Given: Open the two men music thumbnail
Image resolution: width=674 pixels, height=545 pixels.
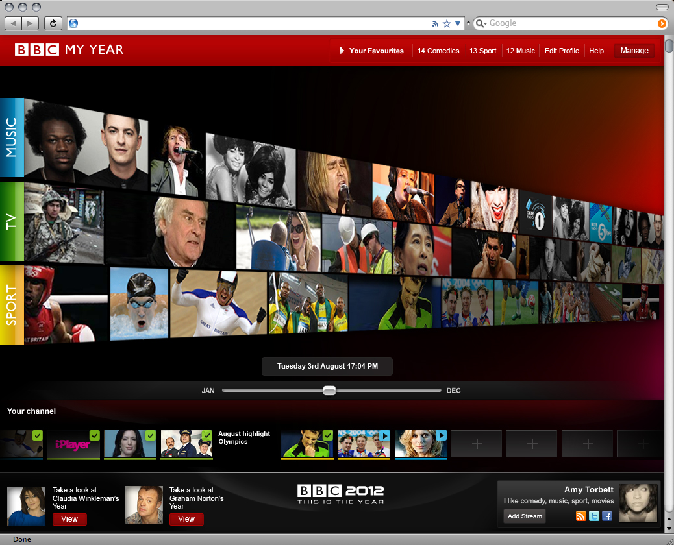Looking at the screenshot, I should click(86, 144).
